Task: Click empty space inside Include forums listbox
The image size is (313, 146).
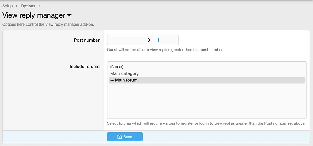Action: pos(207,103)
